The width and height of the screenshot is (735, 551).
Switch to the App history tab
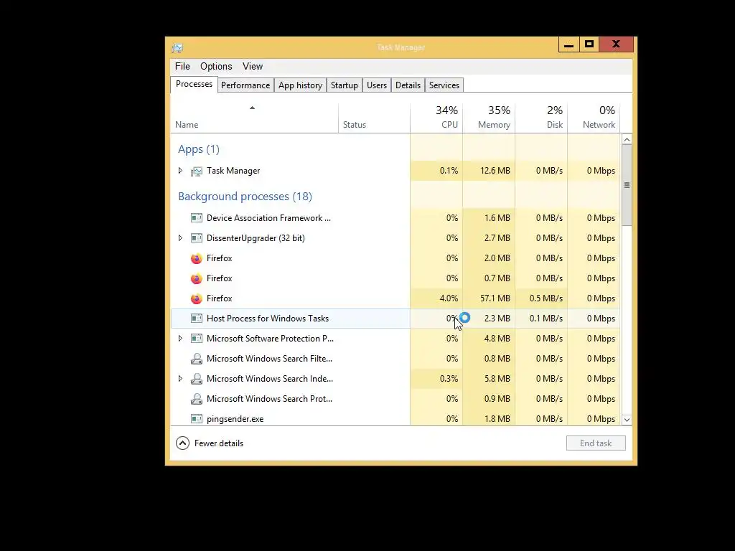[x=300, y=85]
